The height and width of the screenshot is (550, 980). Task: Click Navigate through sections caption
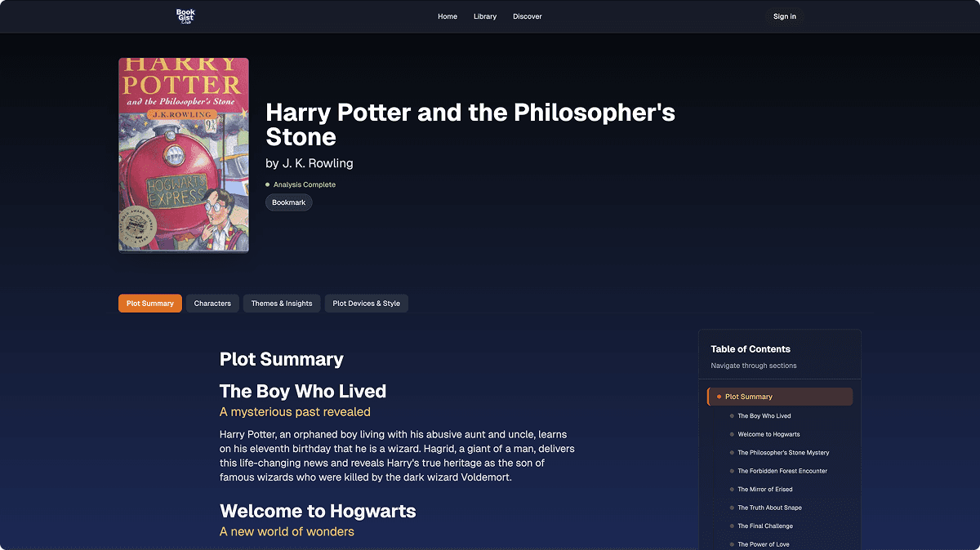coord(754,366)
